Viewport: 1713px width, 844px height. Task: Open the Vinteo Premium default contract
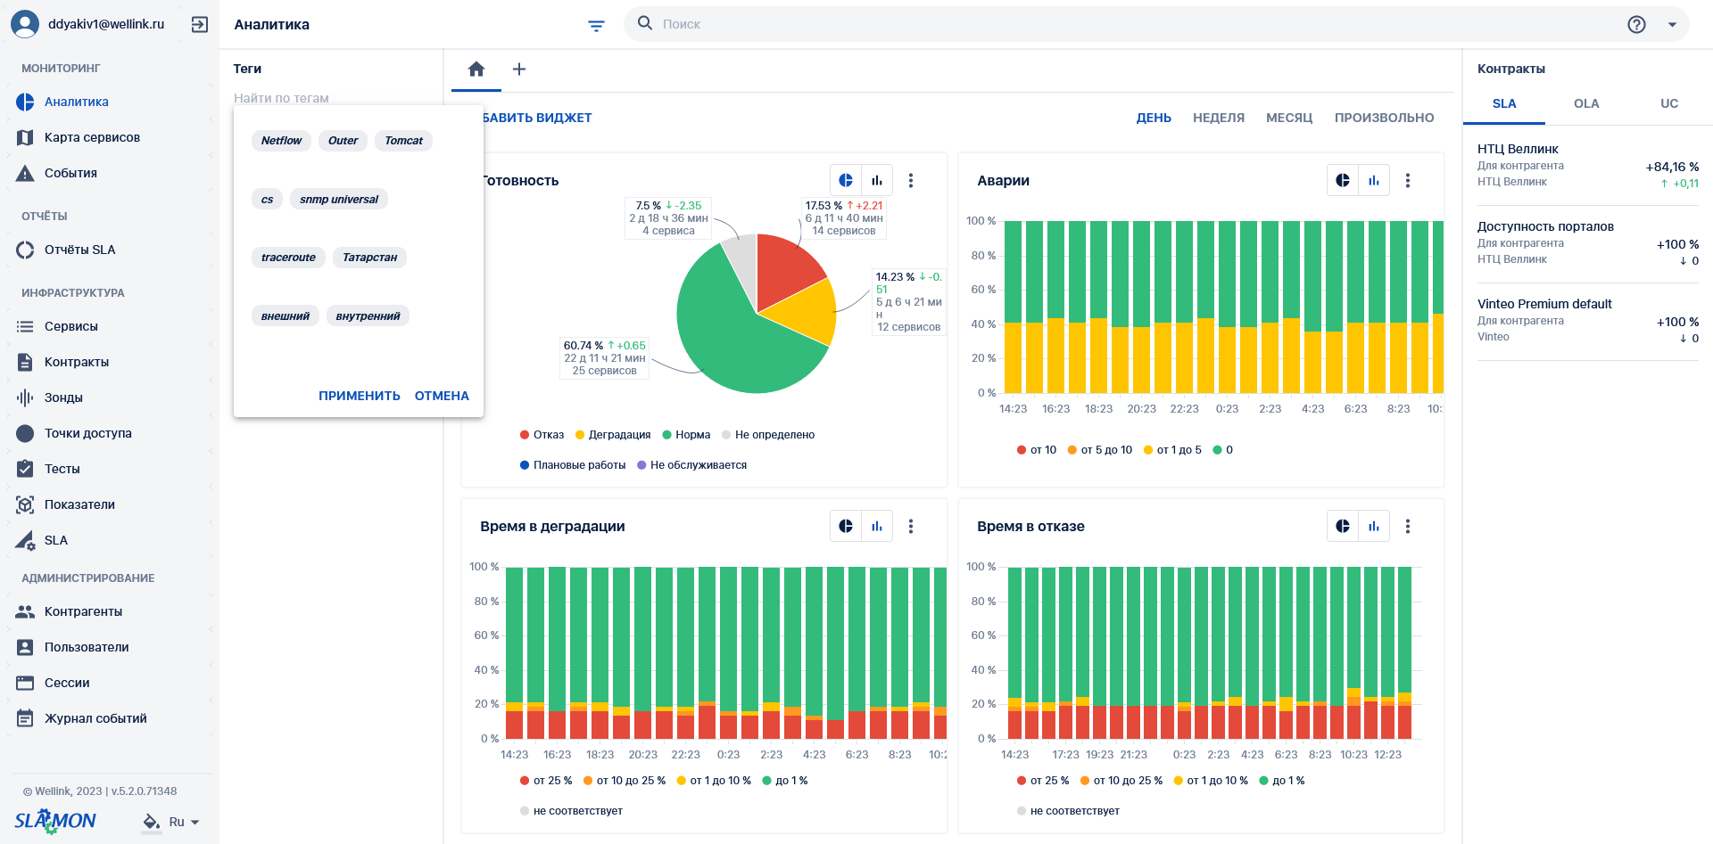(1588, 320)
